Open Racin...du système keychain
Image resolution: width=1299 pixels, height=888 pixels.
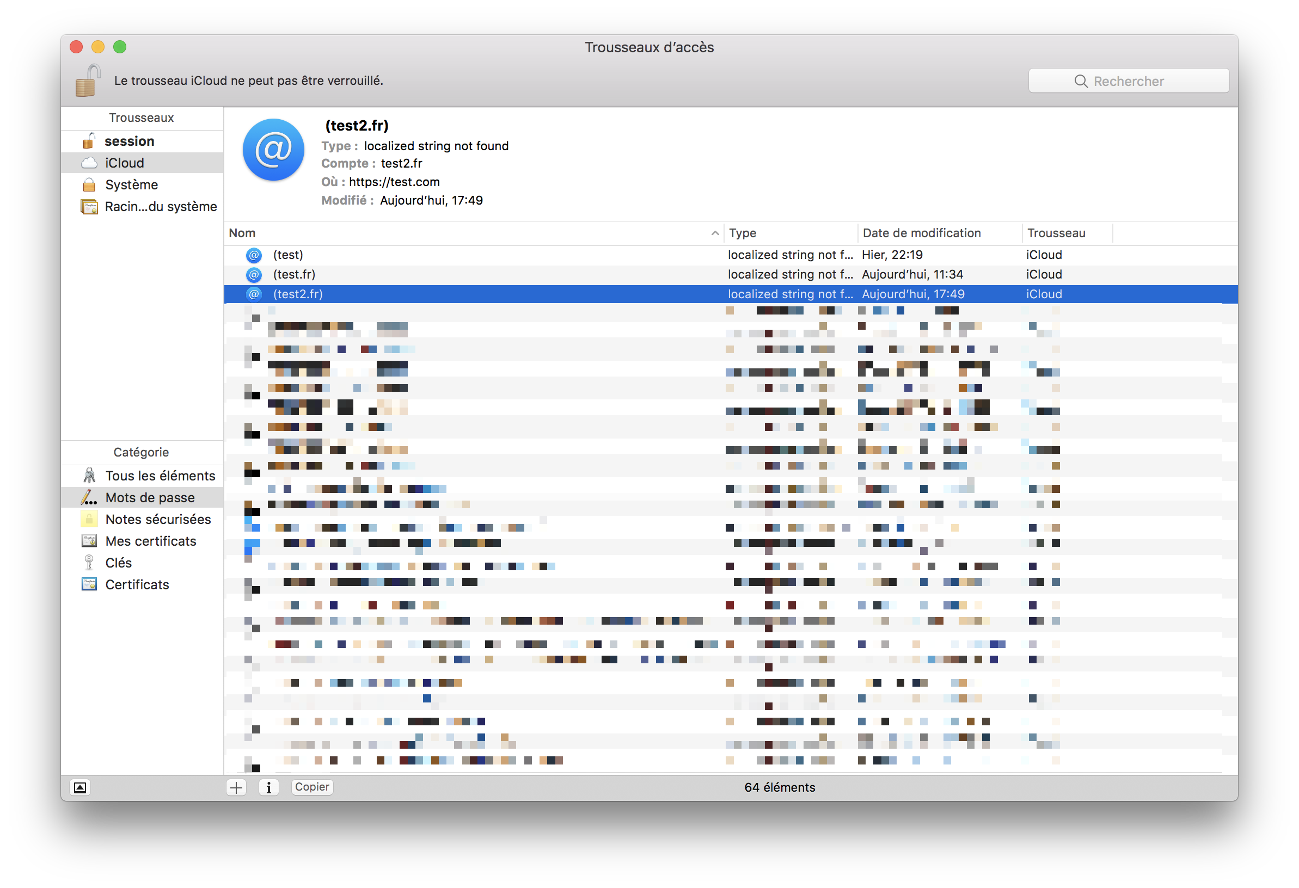pos(161,207)
